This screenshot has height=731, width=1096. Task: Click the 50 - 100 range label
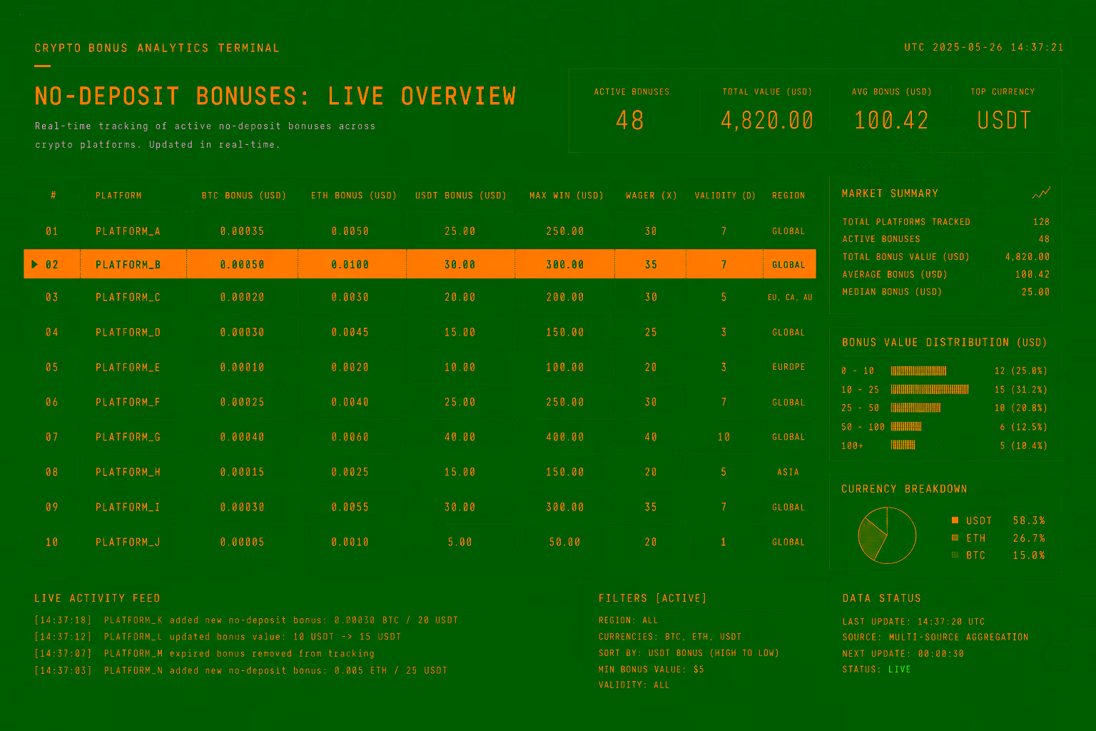click(x=863, y=427)
